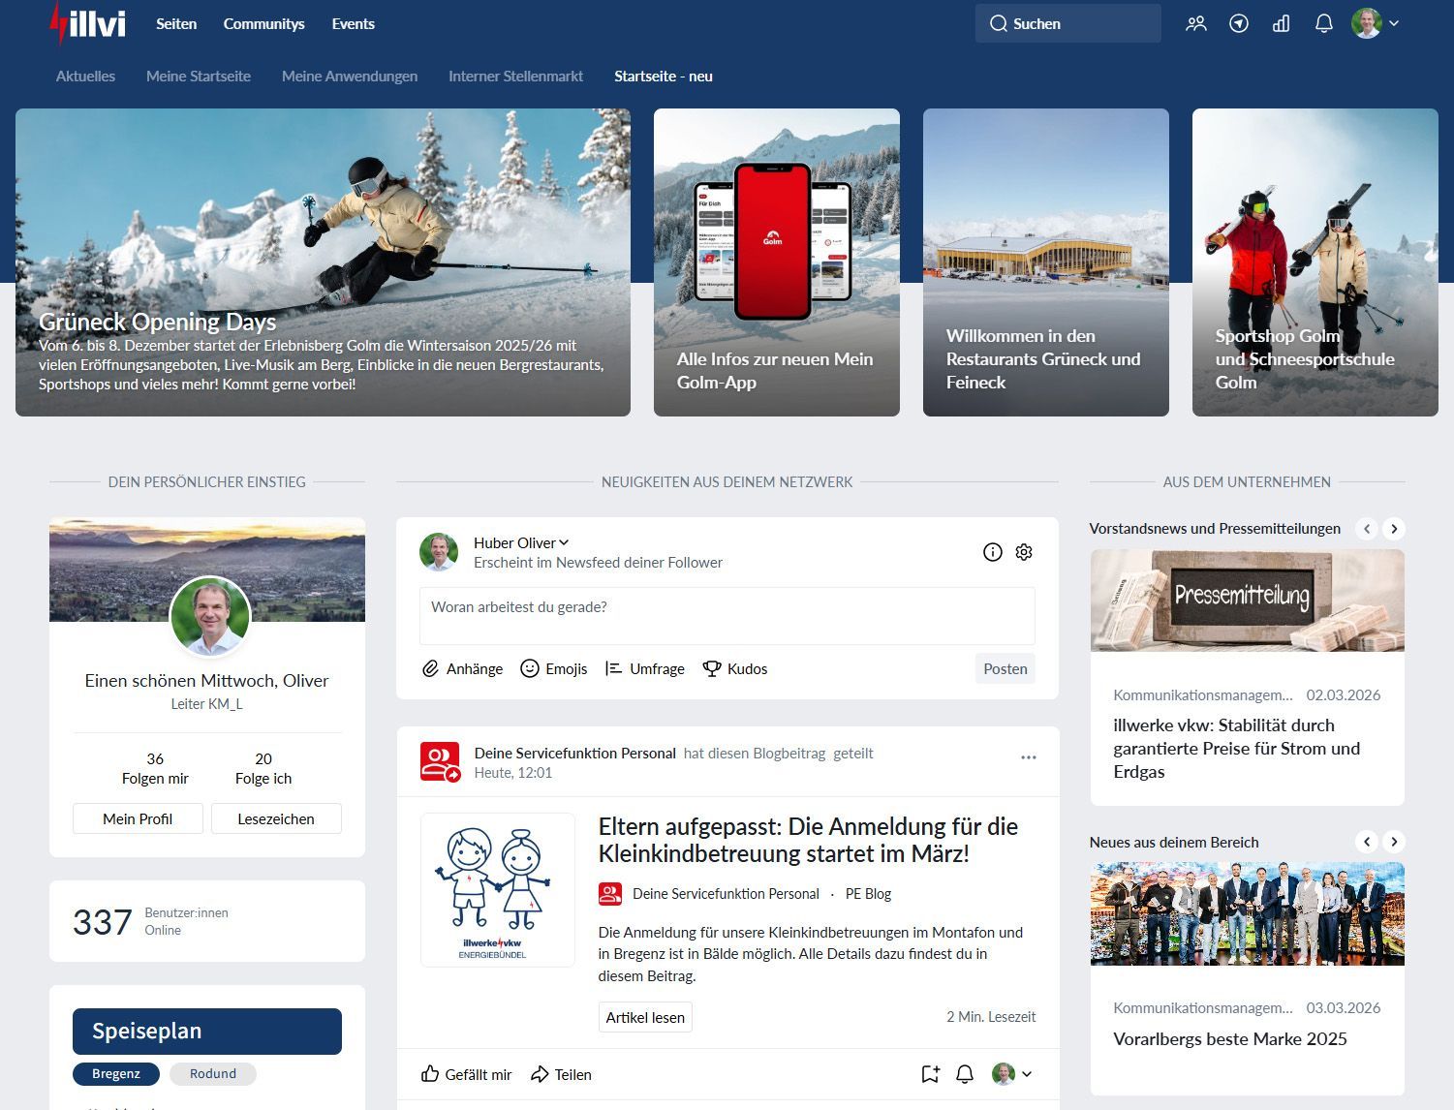
Task: Open the statistics bar chart icon
Action: coord(1282,24)
